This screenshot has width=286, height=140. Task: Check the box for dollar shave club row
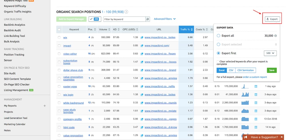pyautogui.click(x=59, y=70)
